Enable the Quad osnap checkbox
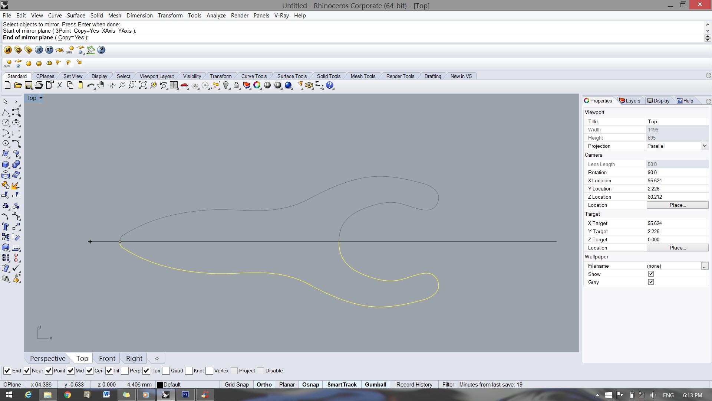Screen dimensions: 712x401 (166, 371)
